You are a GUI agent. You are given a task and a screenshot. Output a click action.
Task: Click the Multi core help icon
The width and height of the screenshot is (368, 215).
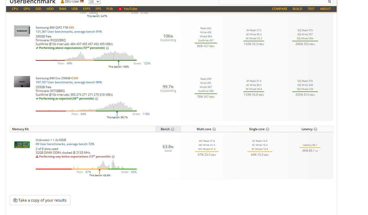[x=214, y=129]
